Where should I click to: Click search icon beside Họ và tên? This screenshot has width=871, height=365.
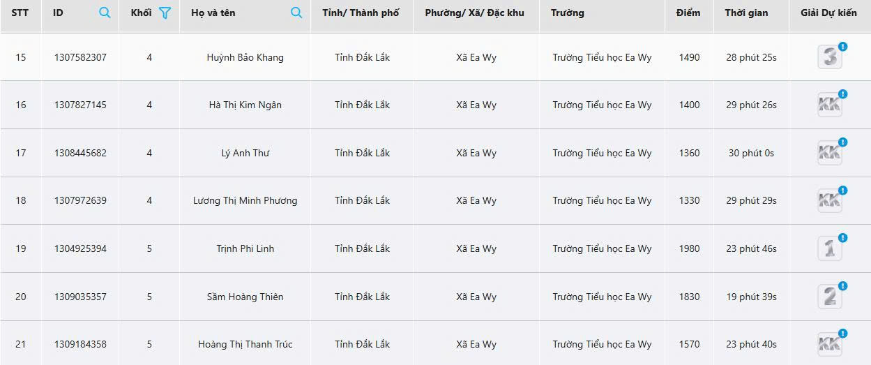[x=296, y=13]
